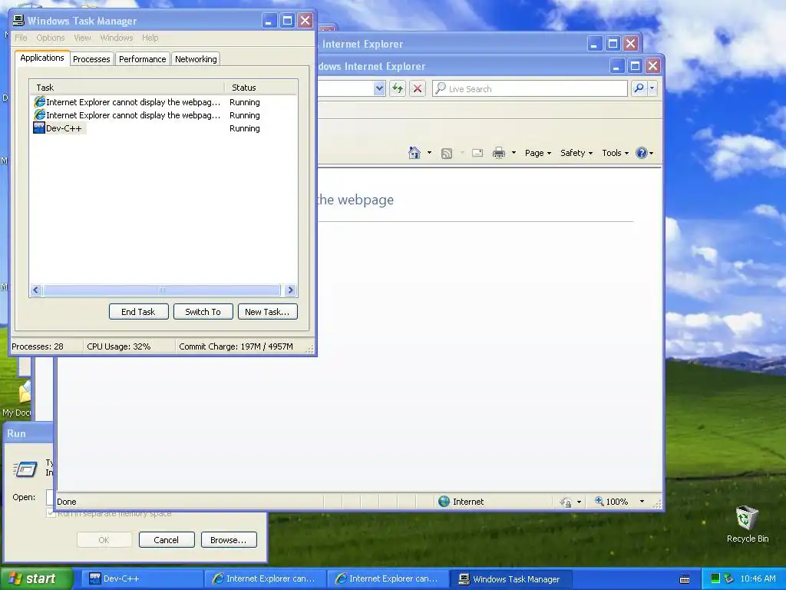
Task: Open the Tools dropdown menu in IE
Action: 615,153
